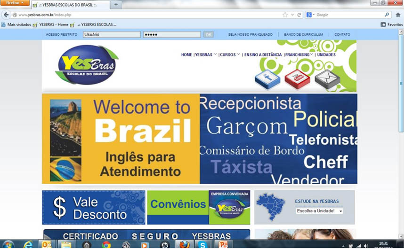Click the Welcome to Brazil banner
405x249 pixels.
coord(121,139)
